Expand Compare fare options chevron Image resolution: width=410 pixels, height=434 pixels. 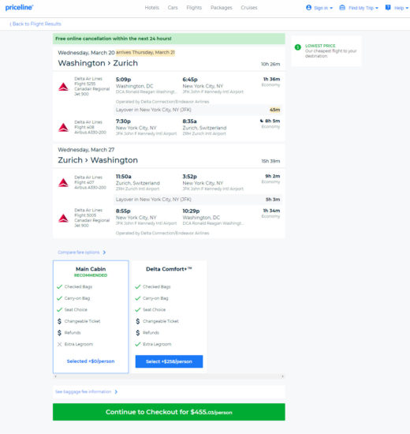pos(104,253)
